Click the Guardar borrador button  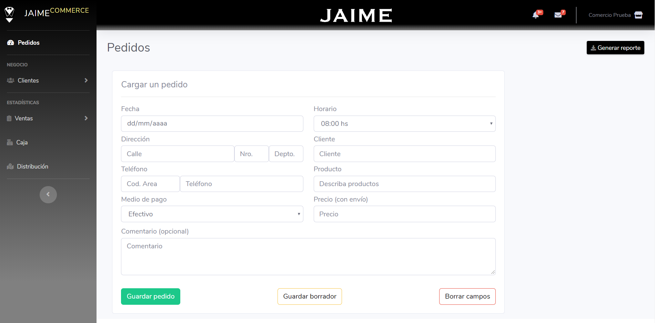coord(310,297)
